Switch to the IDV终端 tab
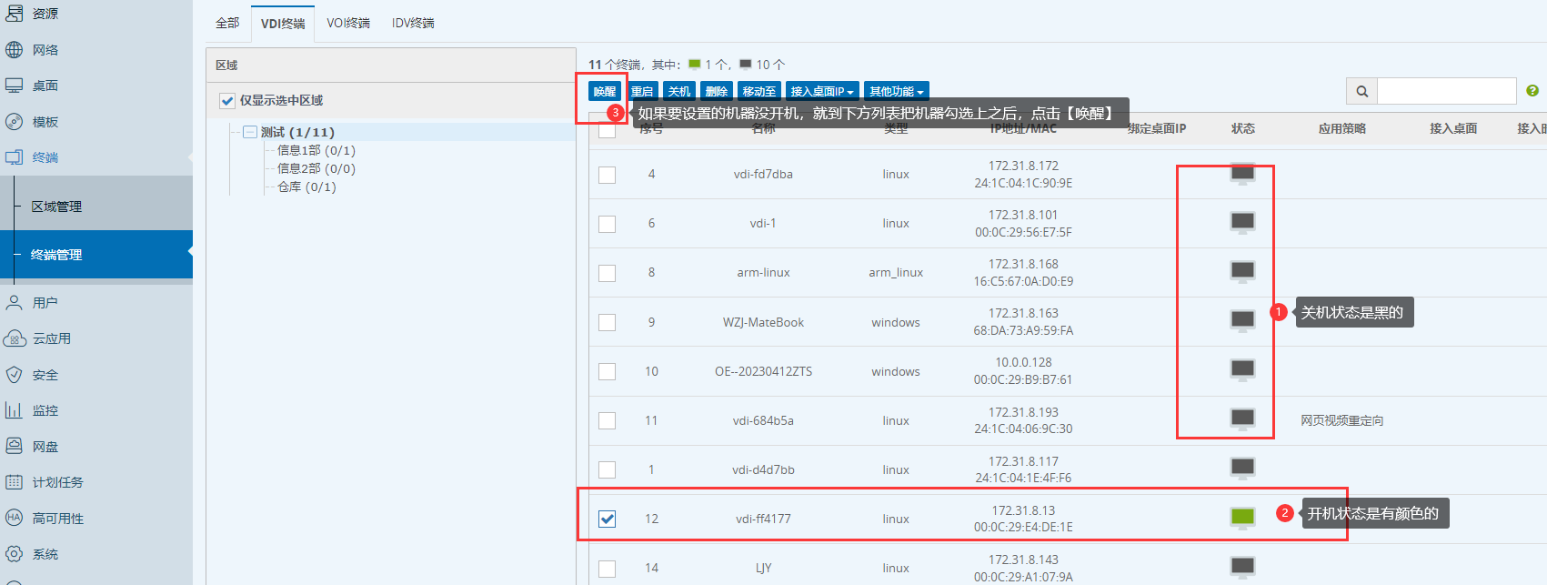This screenshot has width=1547, height=585. click(413, 23)
